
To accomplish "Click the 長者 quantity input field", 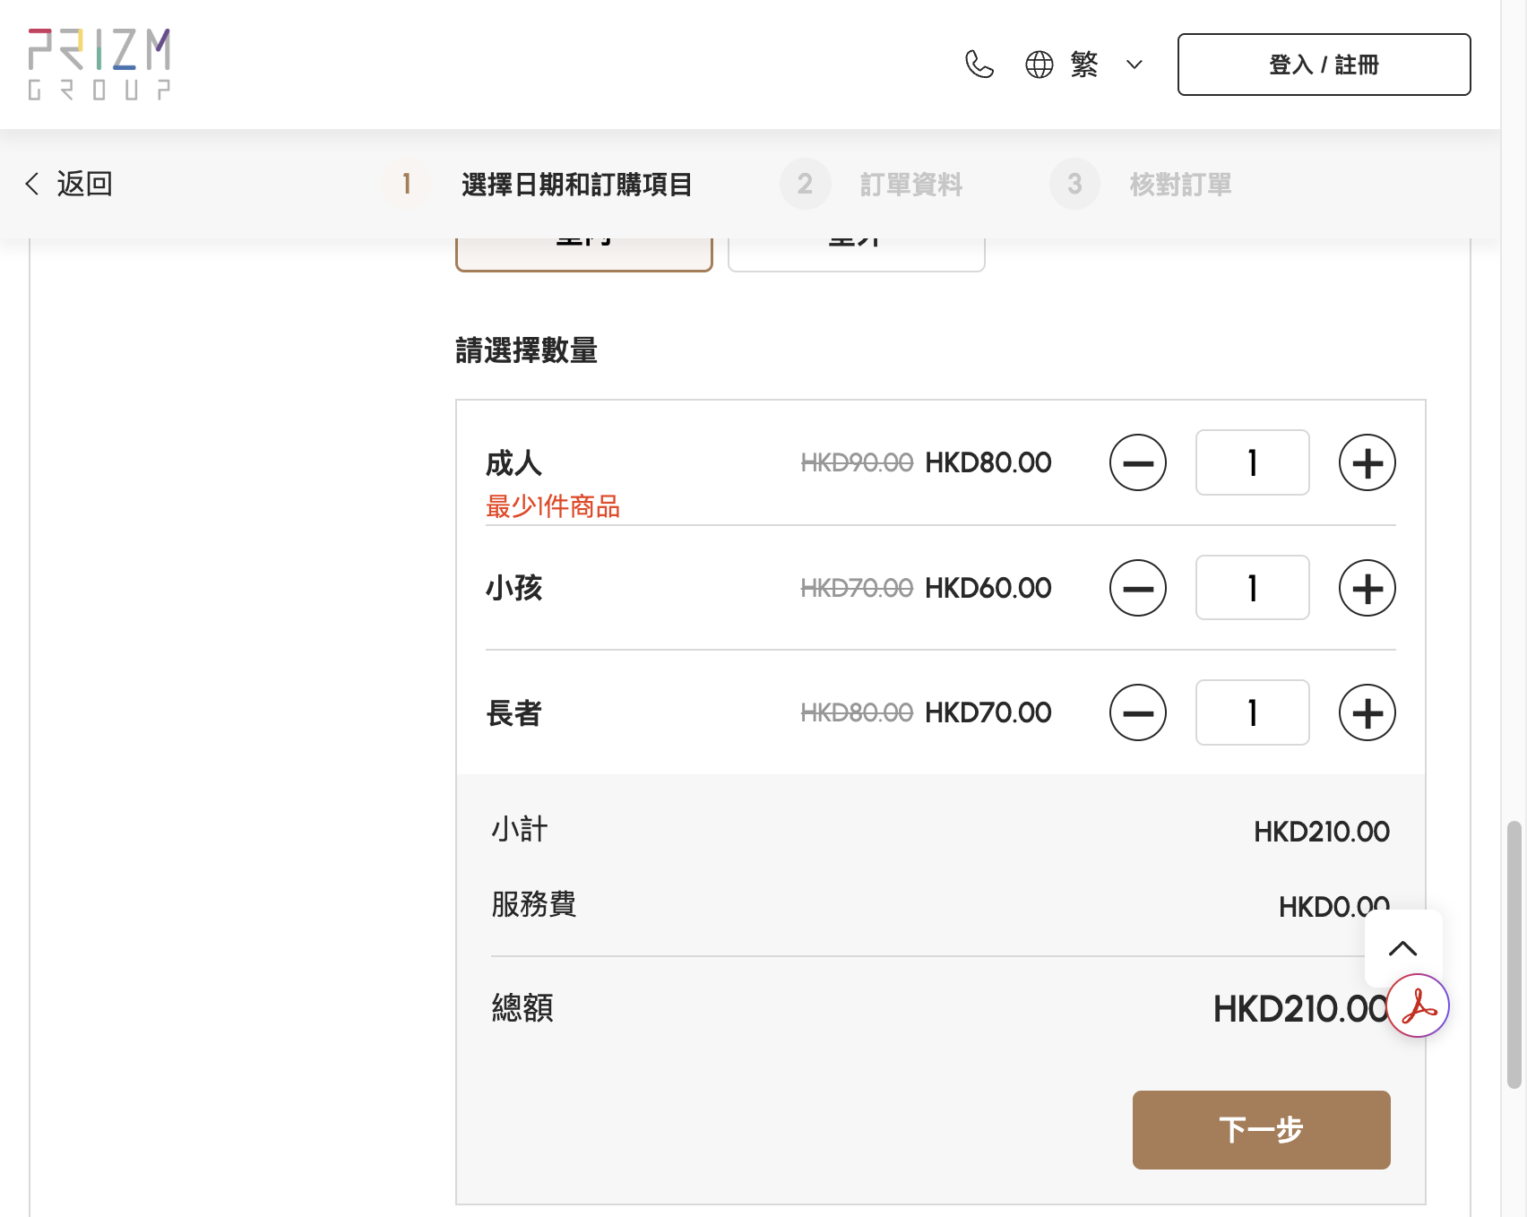I will [x=1253, y=712].
